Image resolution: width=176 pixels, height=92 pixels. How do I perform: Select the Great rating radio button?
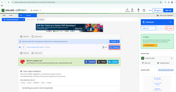pyautogui.click(x=21, y=83)
